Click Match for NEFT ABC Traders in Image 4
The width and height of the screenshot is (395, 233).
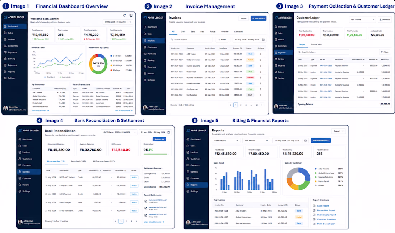click(x=134, y=178)
